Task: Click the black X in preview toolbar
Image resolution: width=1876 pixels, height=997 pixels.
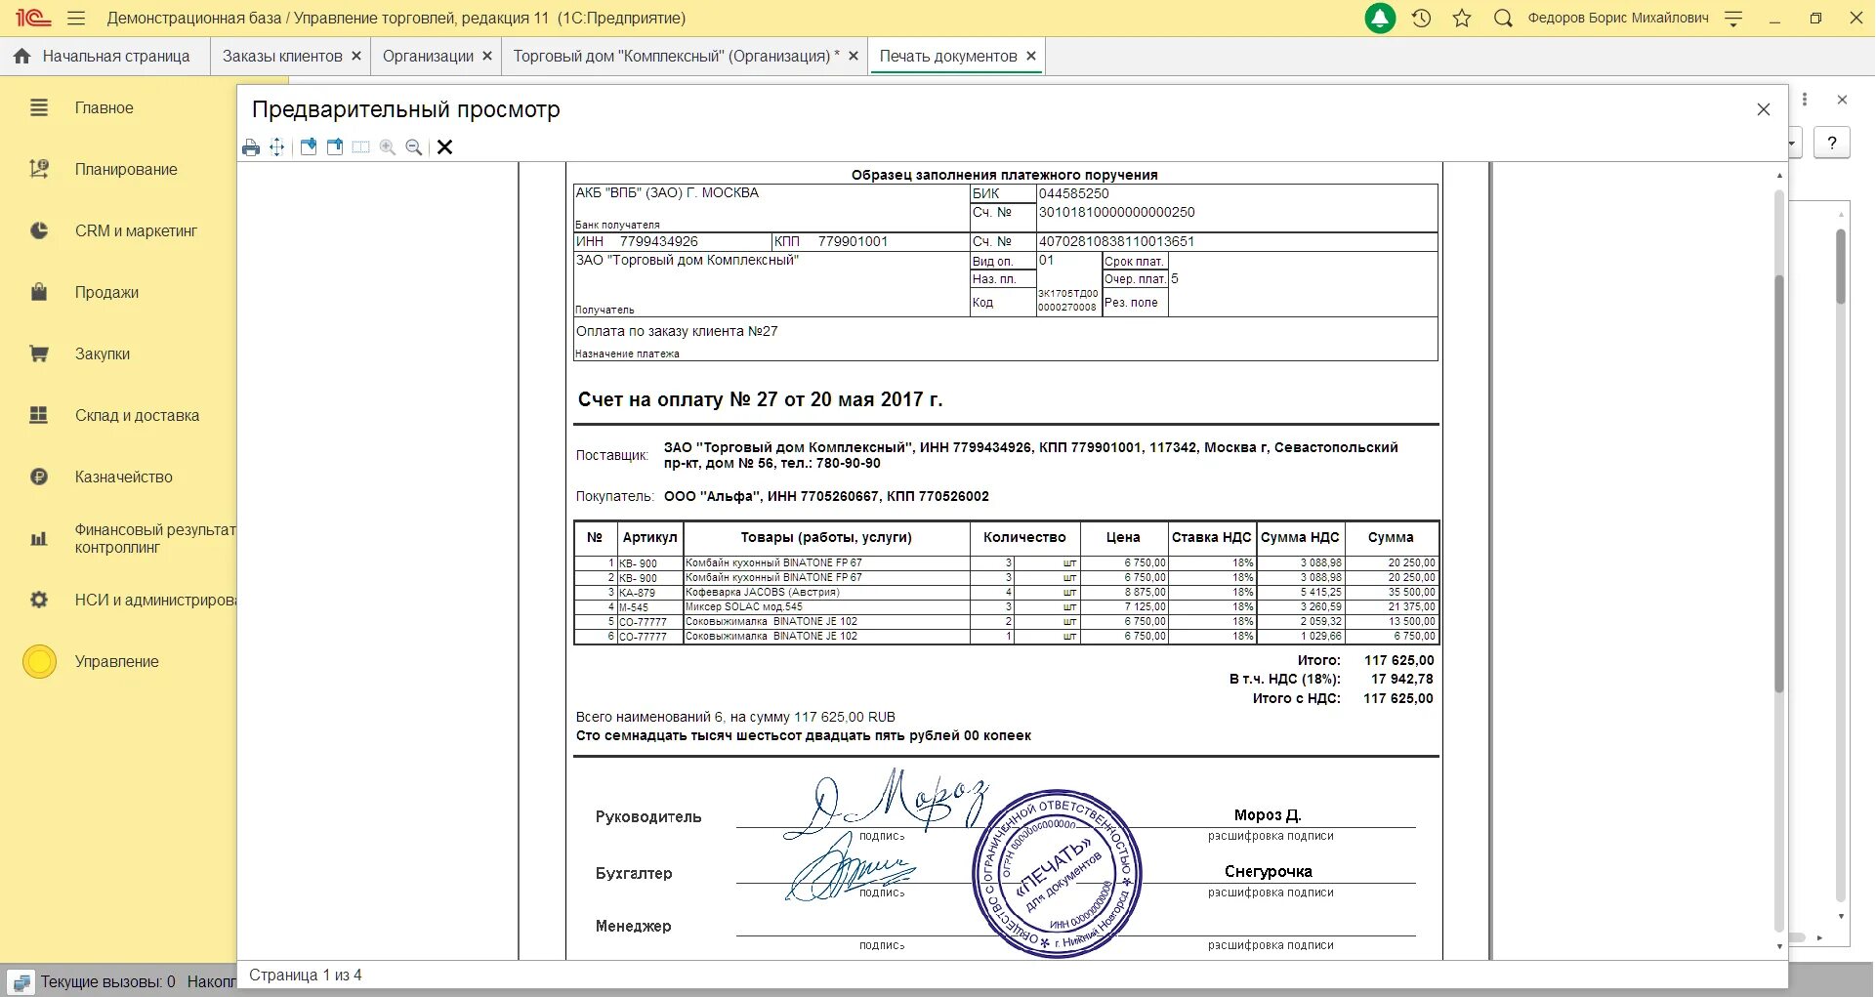Action: (444, 147)
